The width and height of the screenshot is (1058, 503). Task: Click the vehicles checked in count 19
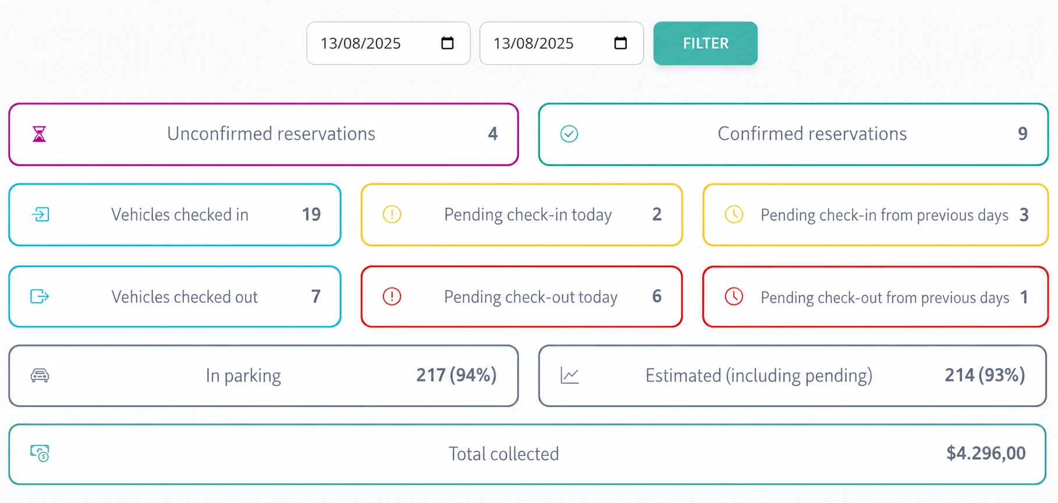click(311, 215)
